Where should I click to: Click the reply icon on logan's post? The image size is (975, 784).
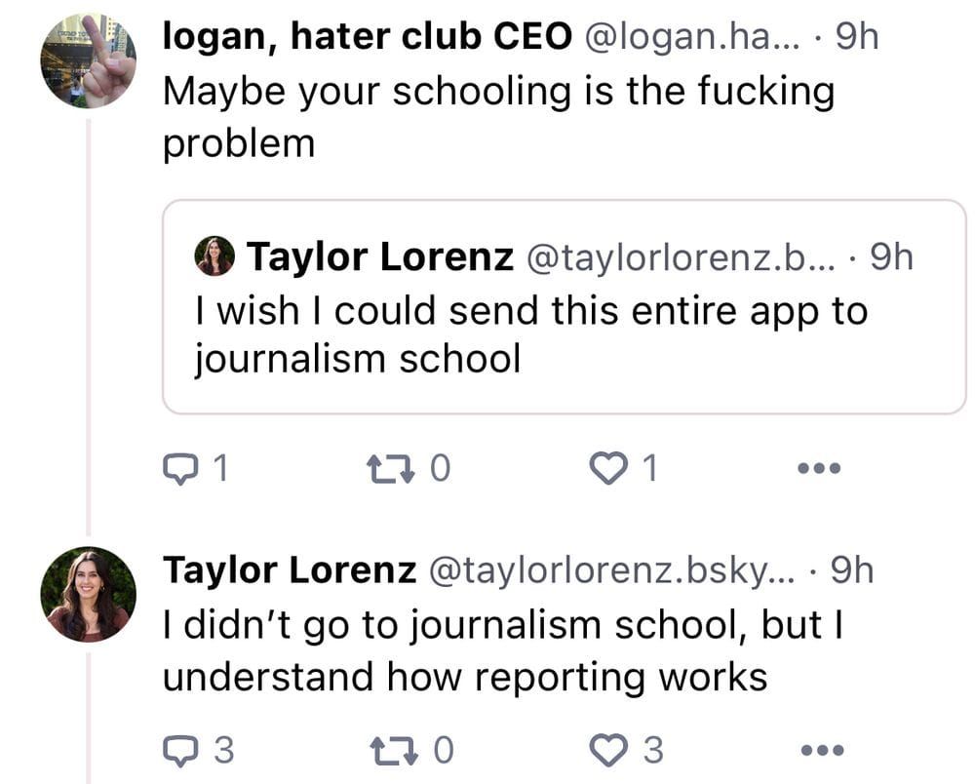(x=180, y=467)
